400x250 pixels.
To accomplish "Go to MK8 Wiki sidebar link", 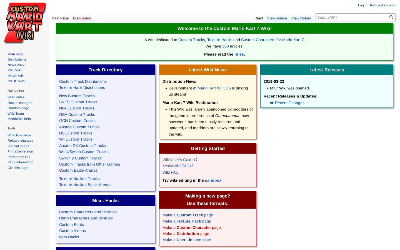I will pos(14,70).
